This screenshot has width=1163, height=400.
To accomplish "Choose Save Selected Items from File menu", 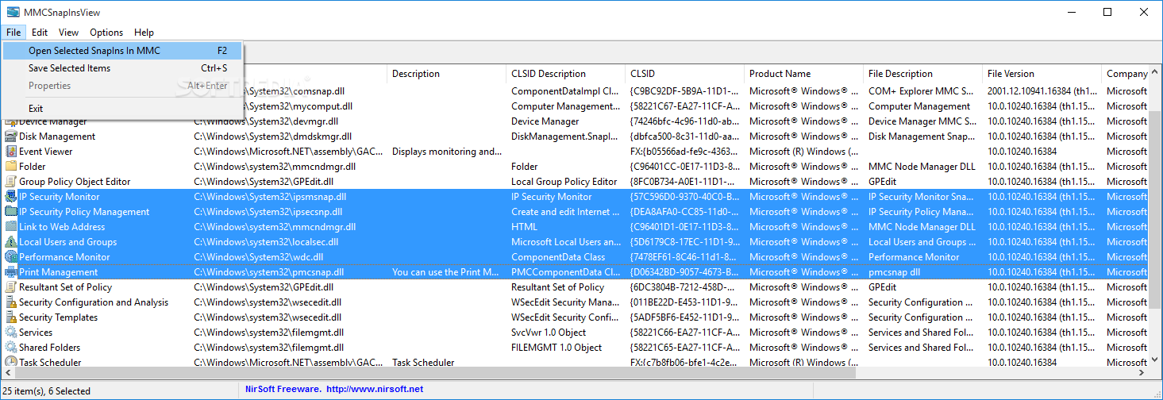I will click(x=122, y=68).
